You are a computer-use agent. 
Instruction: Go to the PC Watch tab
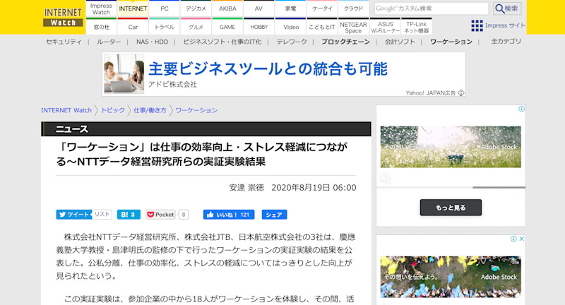pyautogui.click(x=165, y=8)
